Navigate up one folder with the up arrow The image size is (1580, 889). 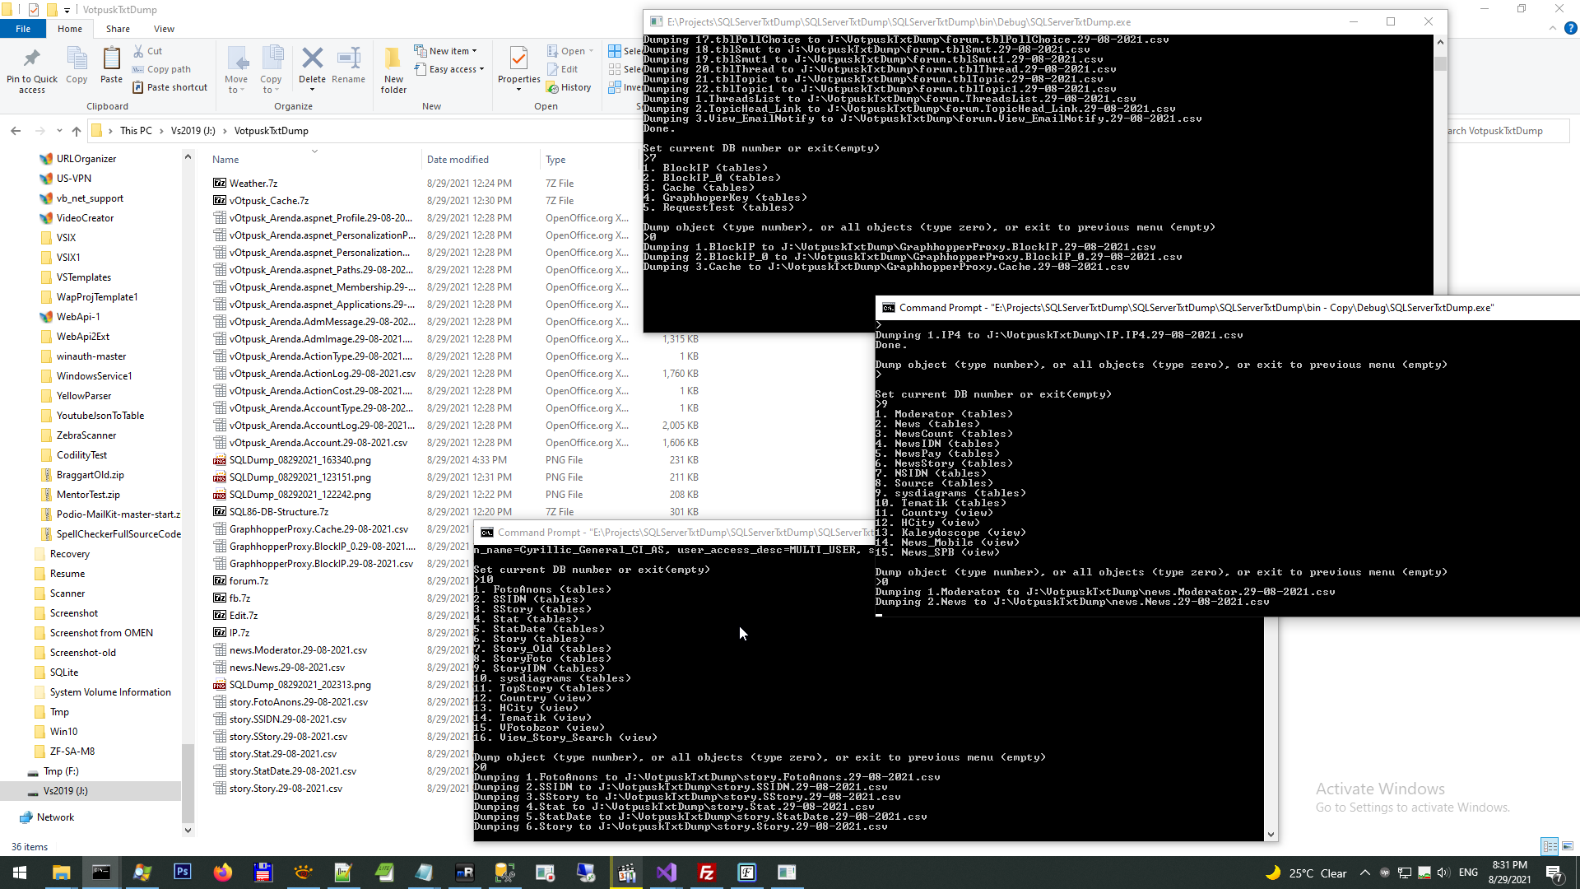[x=77, y=131]
